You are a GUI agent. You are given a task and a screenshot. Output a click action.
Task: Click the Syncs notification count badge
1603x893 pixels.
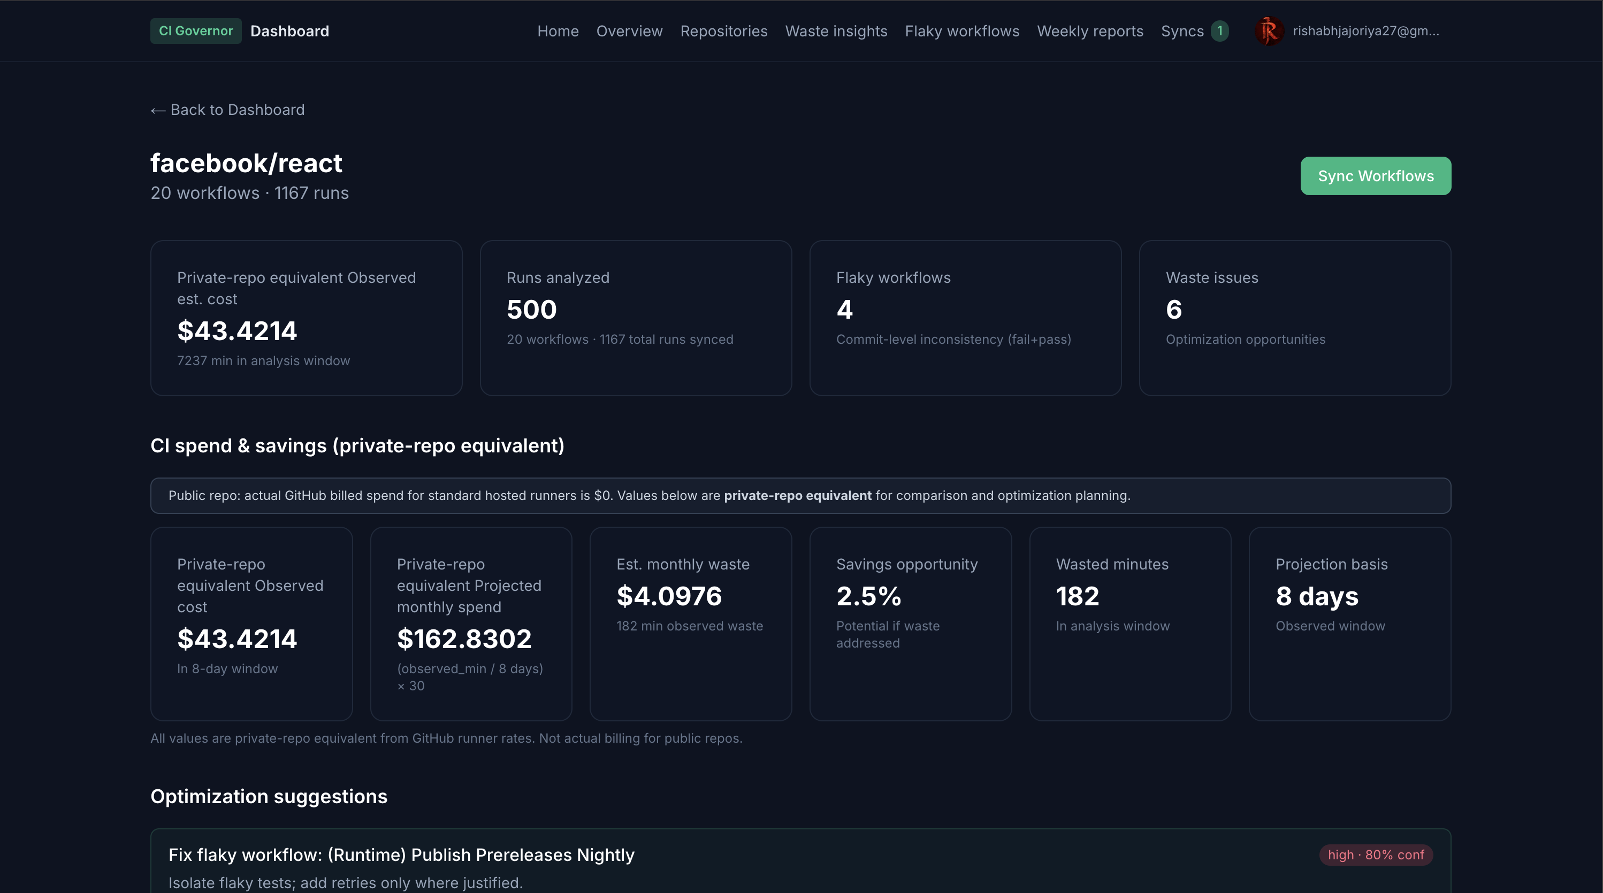coord(1220,31)
